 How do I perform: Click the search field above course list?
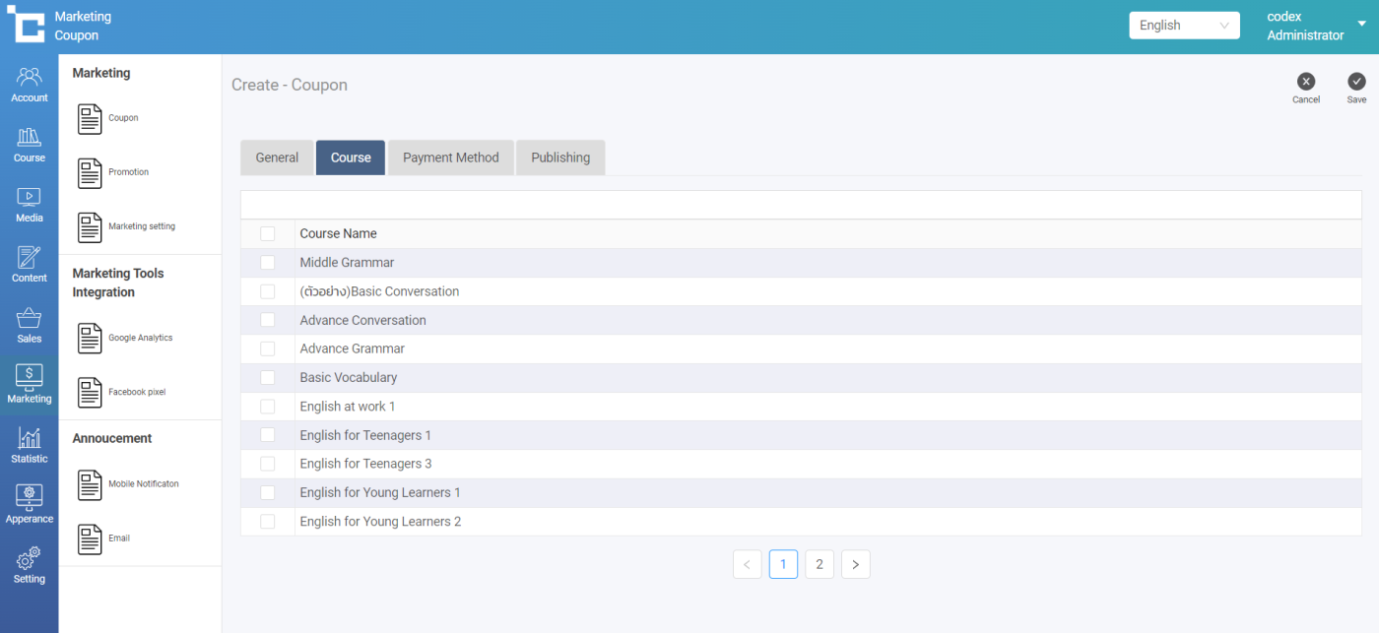(801, 205)
